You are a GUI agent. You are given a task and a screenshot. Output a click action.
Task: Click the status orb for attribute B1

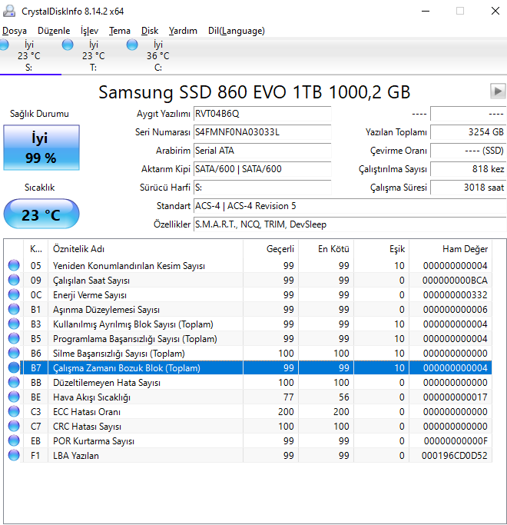(x=14, y=309)
